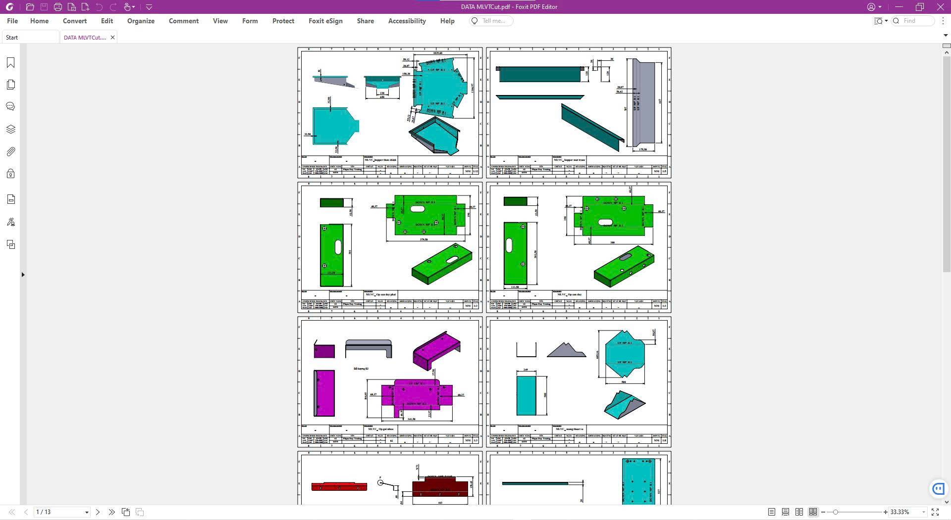Image resolution: width=951 pixels, height=520 pixels.
Task: Open the Security panel lock icon
Action: point(10,174)
